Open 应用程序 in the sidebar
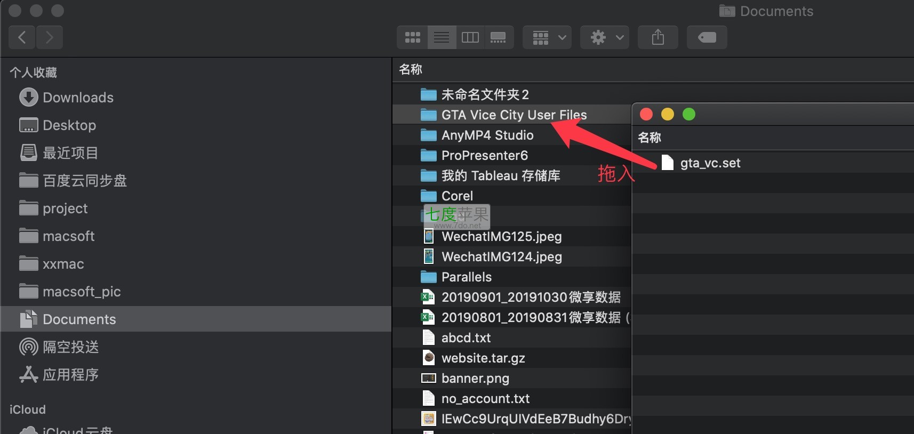The image size is (914, 434). [x=196, y=375]
